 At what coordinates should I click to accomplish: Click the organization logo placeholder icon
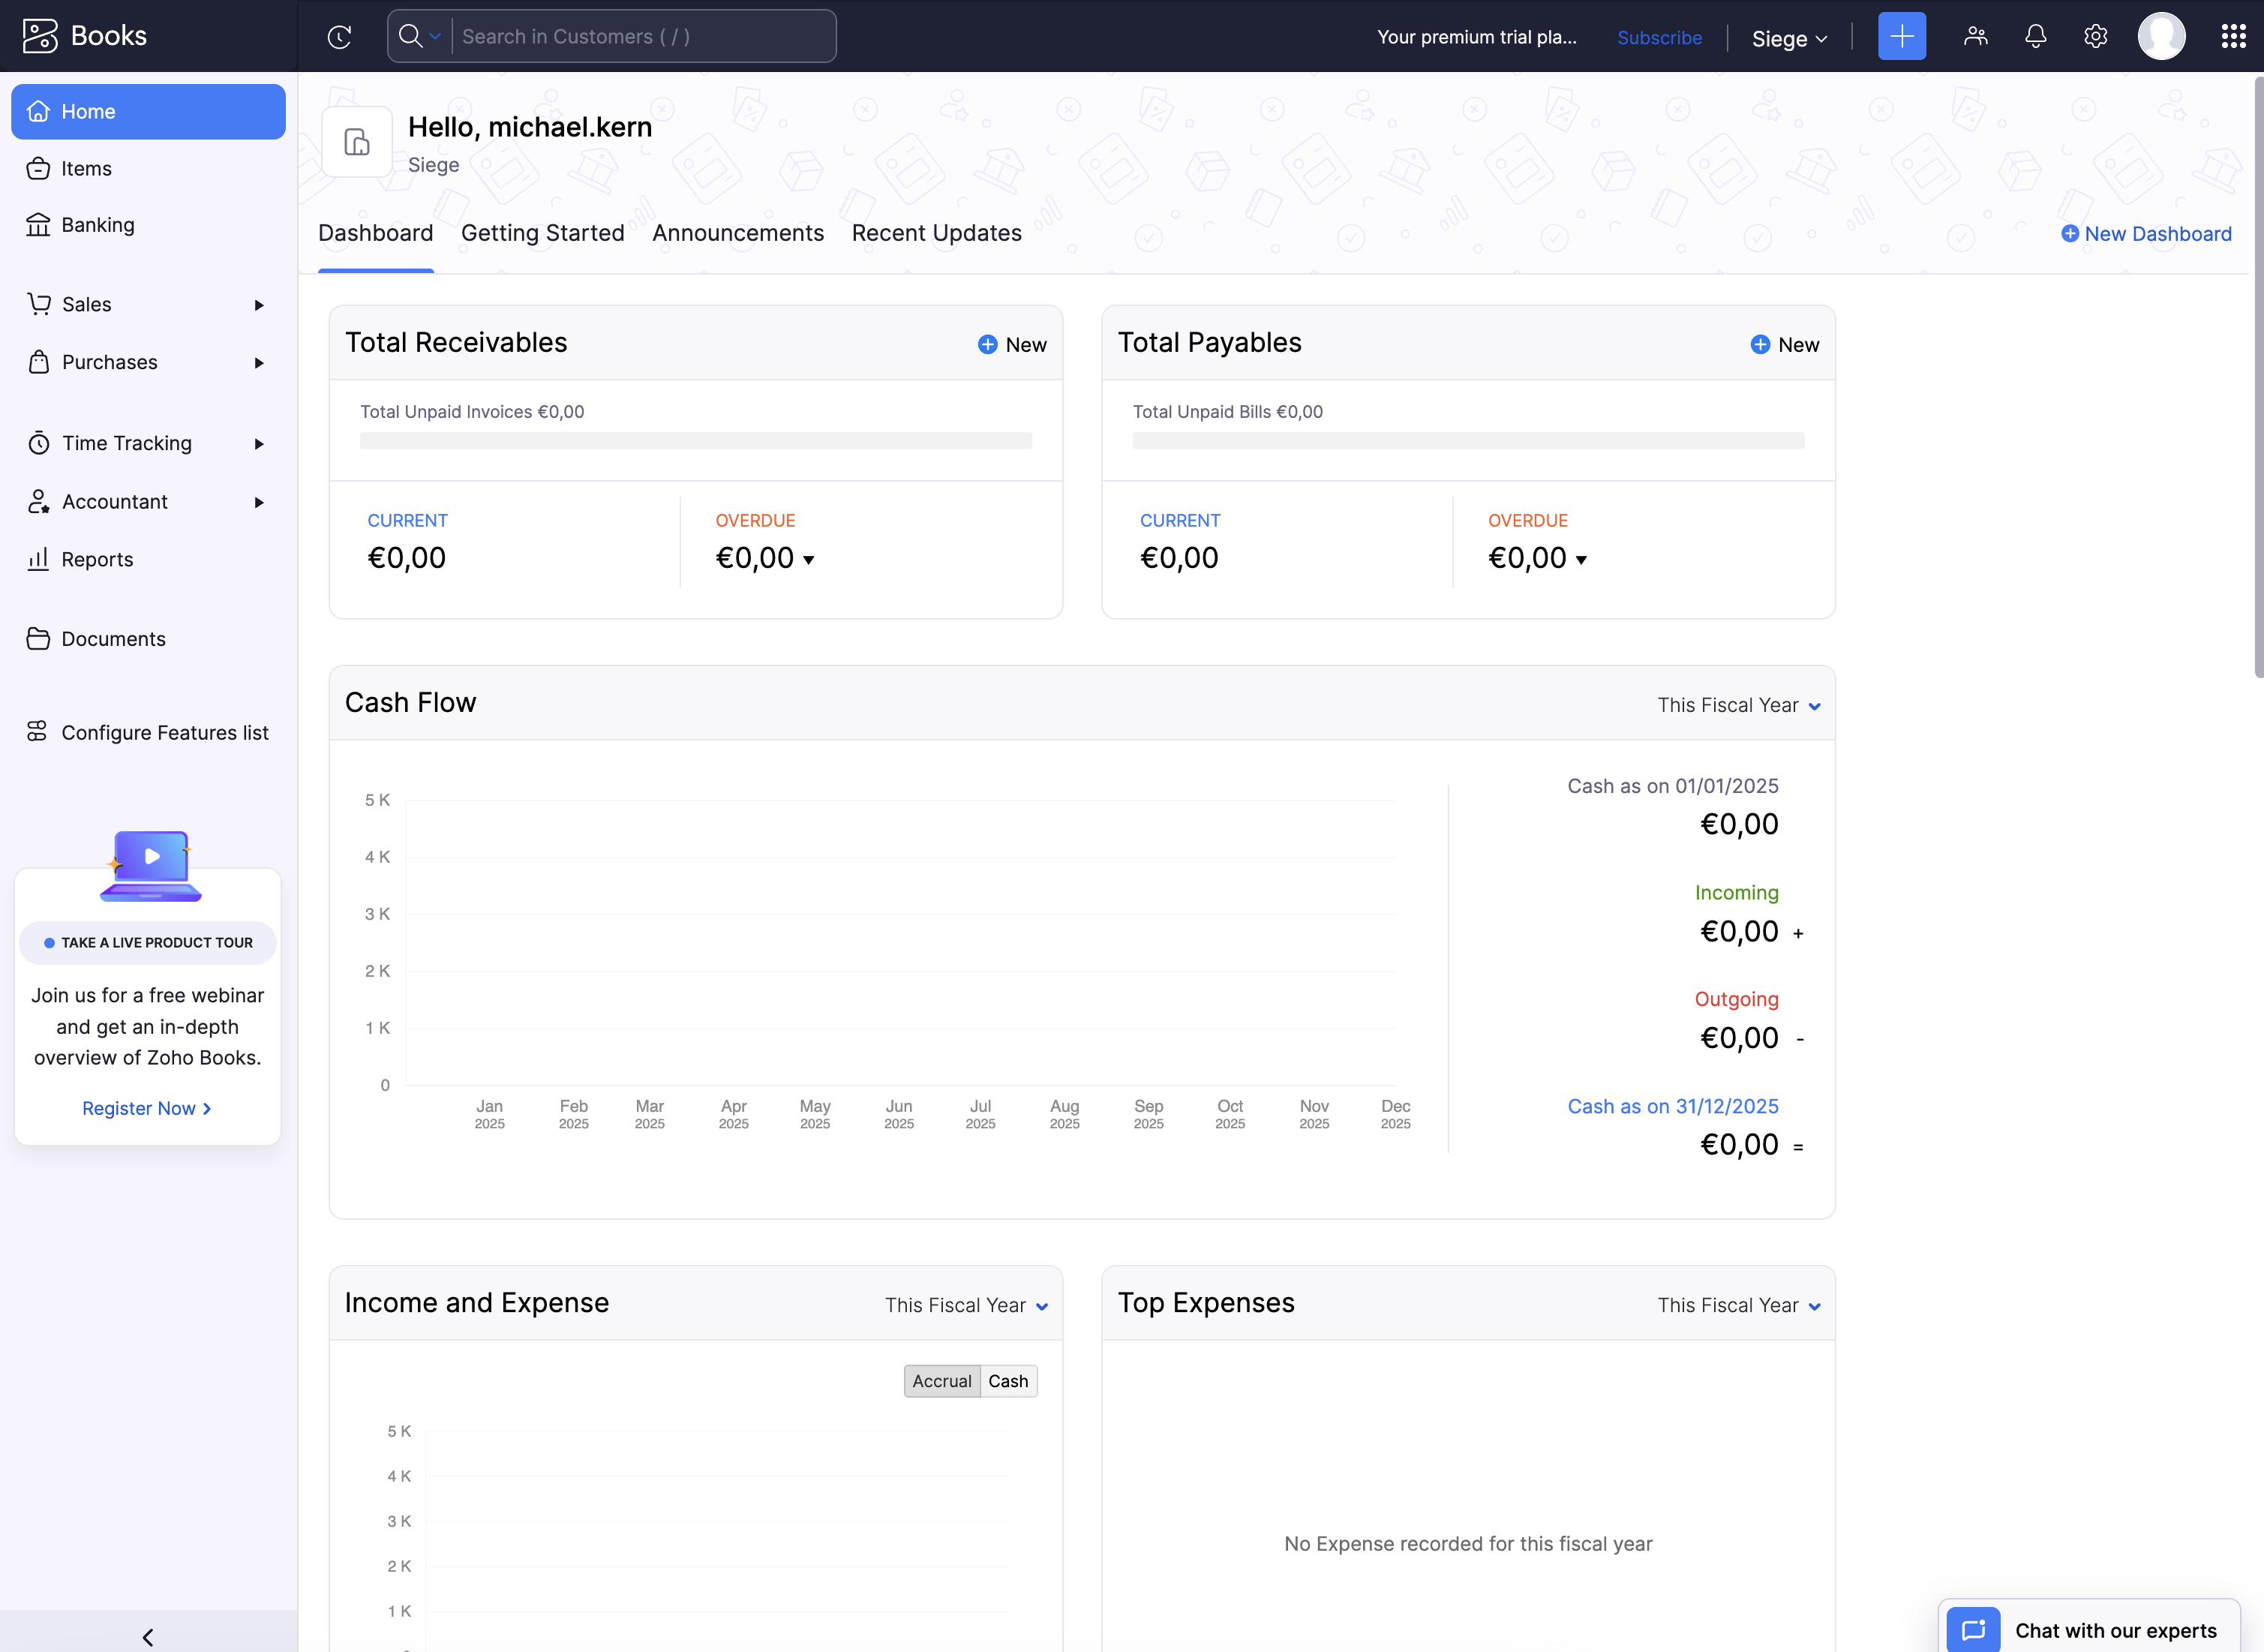click(357, 141)
